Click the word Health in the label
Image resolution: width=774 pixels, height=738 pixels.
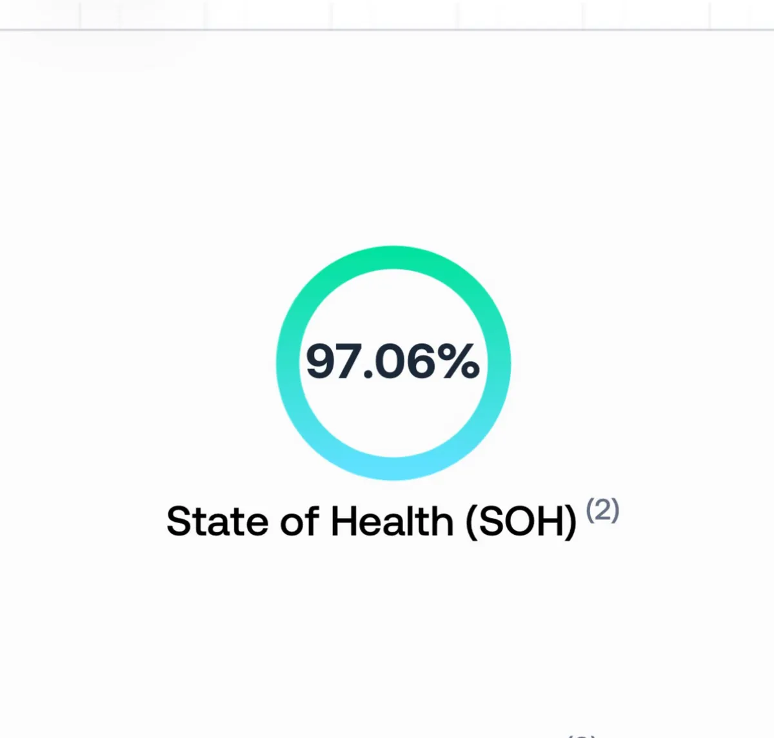coord(392,521)
